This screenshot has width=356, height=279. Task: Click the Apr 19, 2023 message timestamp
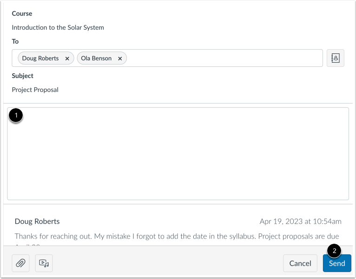point(300,221)
